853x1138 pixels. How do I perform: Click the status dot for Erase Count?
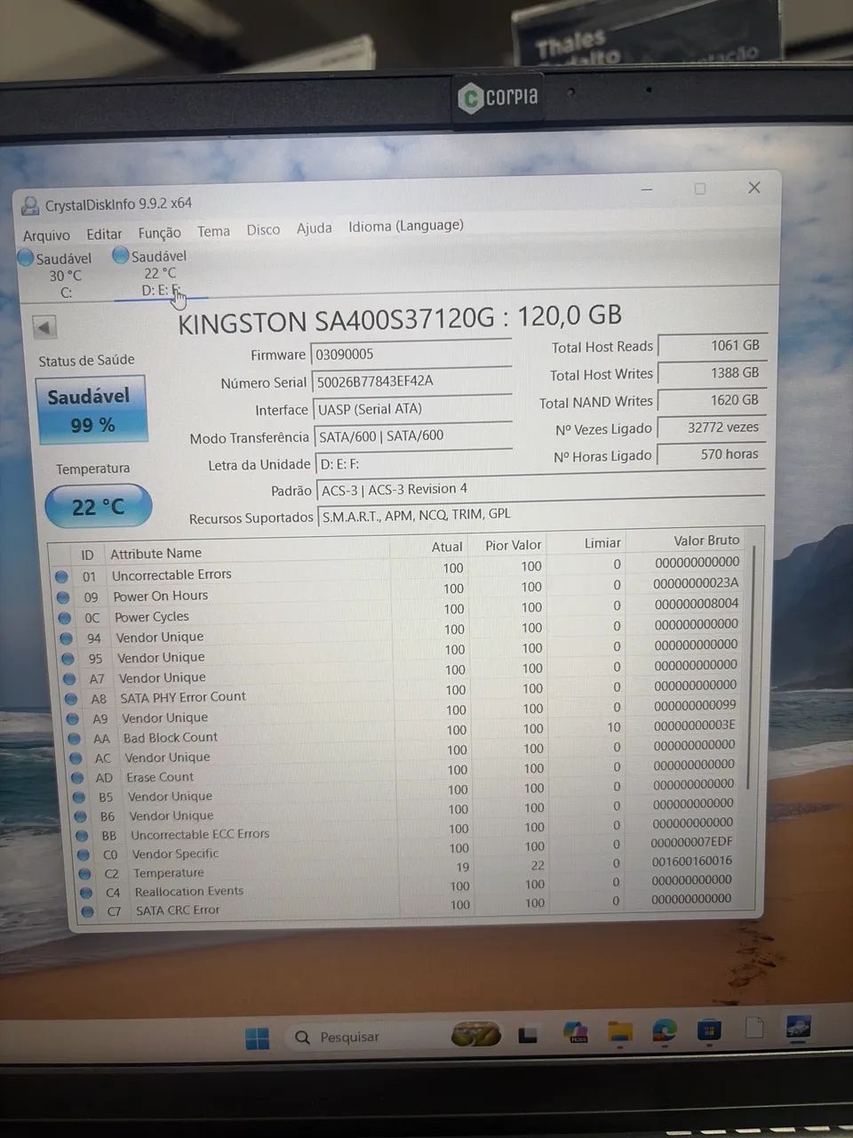pyautogui.click(x=77, y=778)
